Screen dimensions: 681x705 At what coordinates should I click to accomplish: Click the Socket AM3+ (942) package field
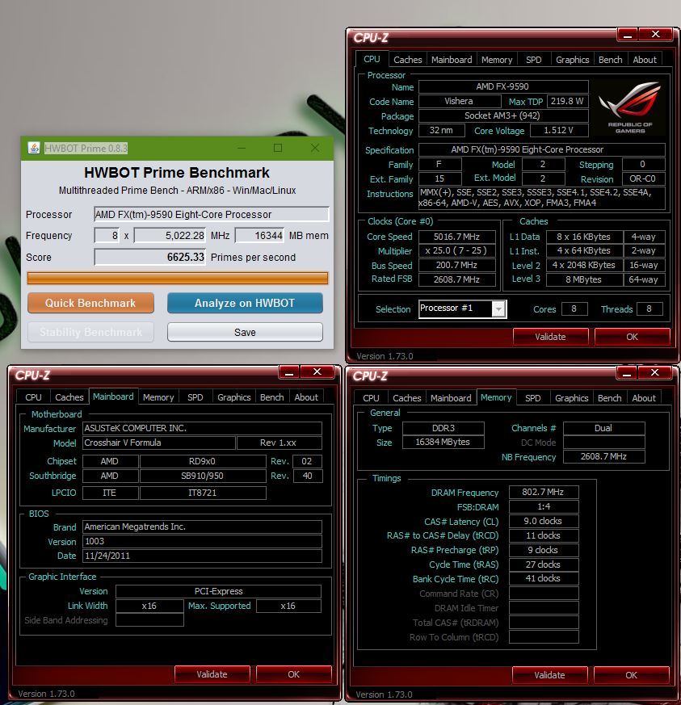[x=503, y=116]
